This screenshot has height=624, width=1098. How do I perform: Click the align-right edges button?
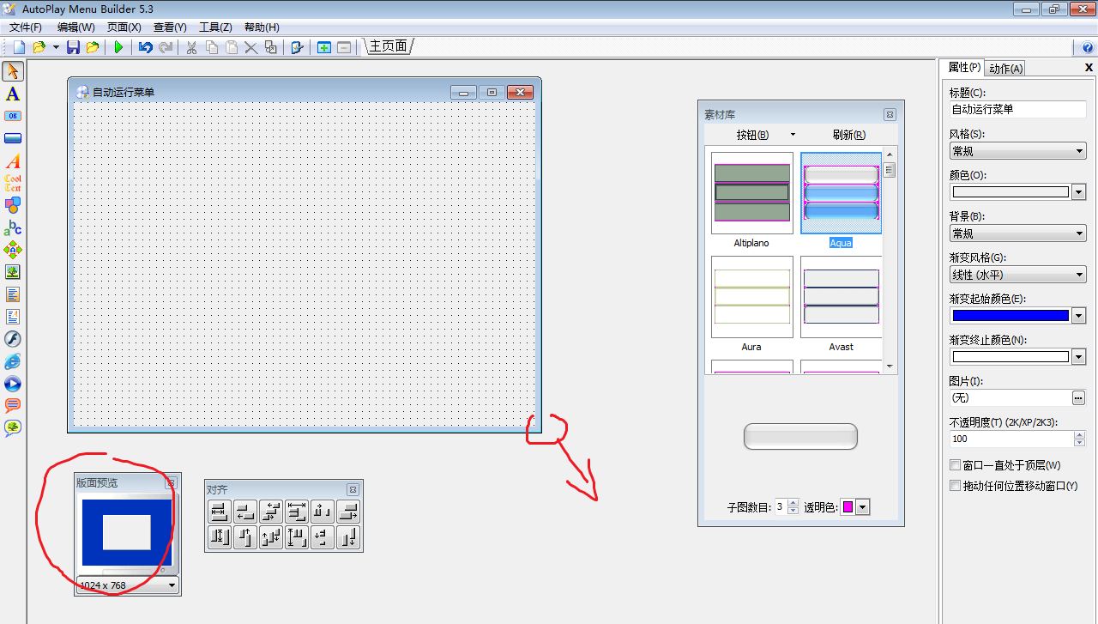[348, 512]
